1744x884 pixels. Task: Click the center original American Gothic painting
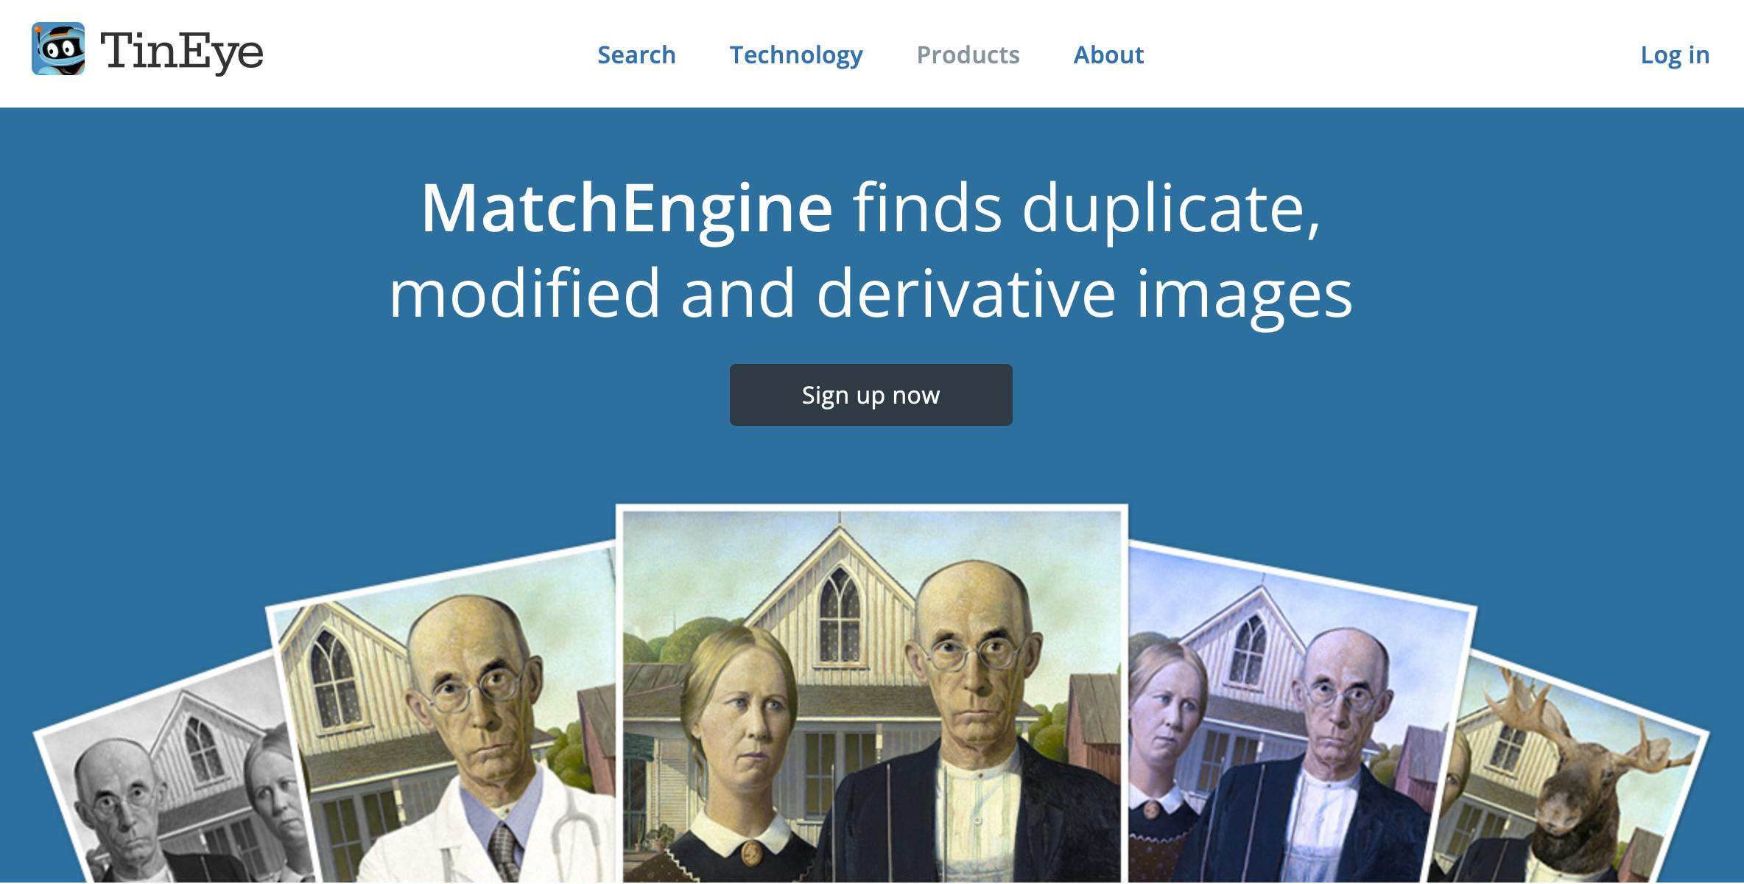pyautogui.click(x=872, y=694)
